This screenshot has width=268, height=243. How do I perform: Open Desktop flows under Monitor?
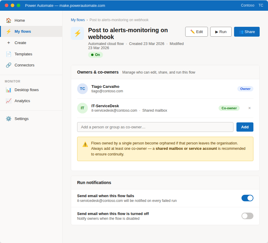(32, 90)
